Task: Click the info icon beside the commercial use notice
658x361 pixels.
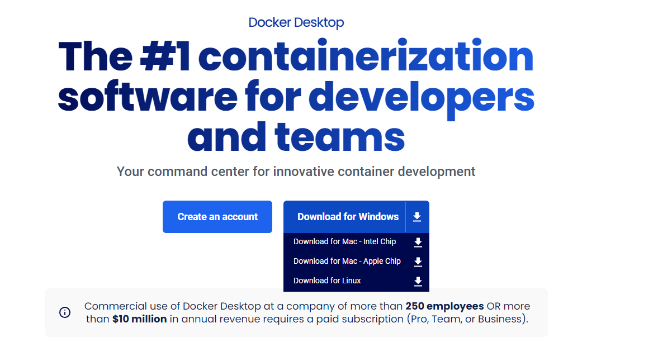Action: 65,312
